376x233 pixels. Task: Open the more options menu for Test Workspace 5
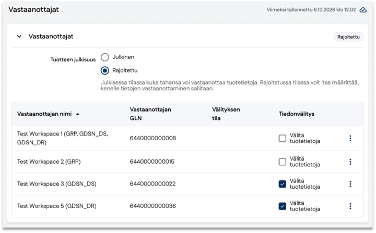click(x=350, y=206)
